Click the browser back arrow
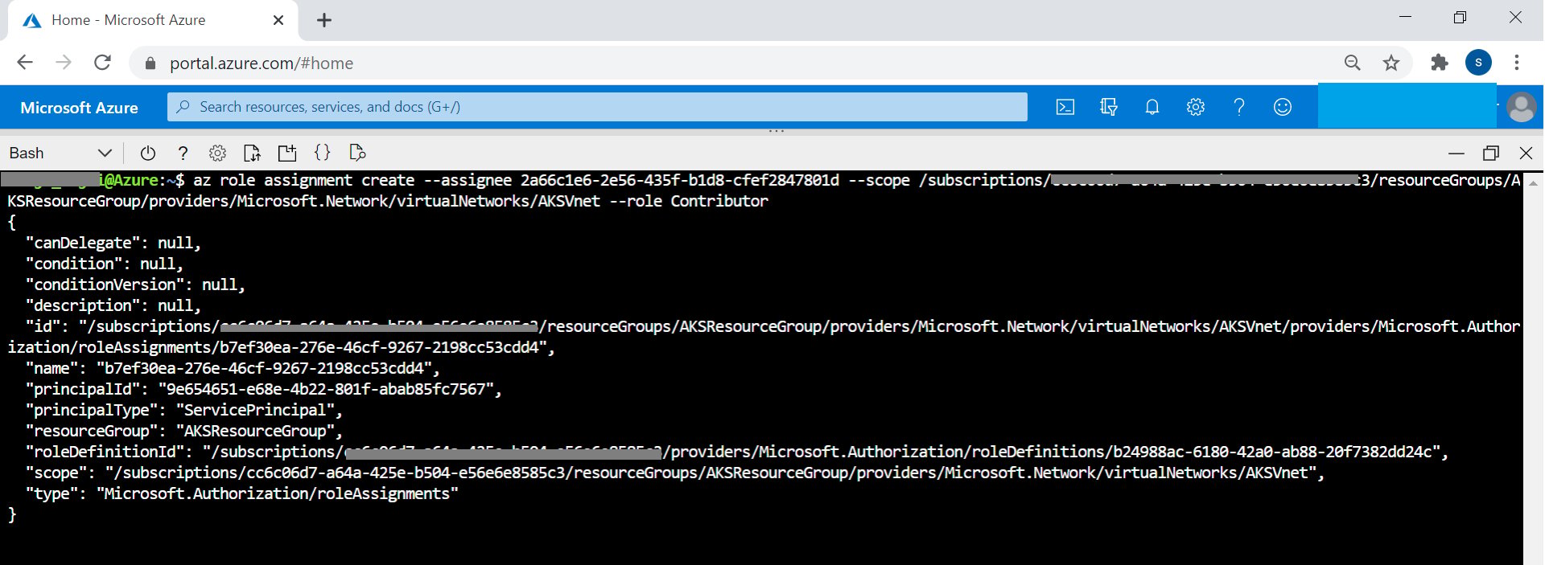This screenshot has height=565, width=1545. (x=25, y=63)
